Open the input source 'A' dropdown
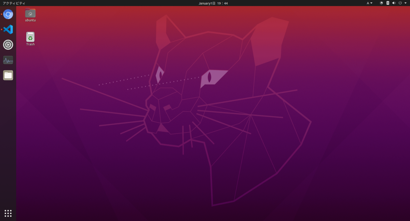This screenshot has height=221, width=410. coord(370,3)
